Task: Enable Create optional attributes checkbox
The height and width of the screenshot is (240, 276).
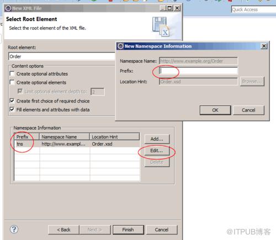Action: pos(12,74)
